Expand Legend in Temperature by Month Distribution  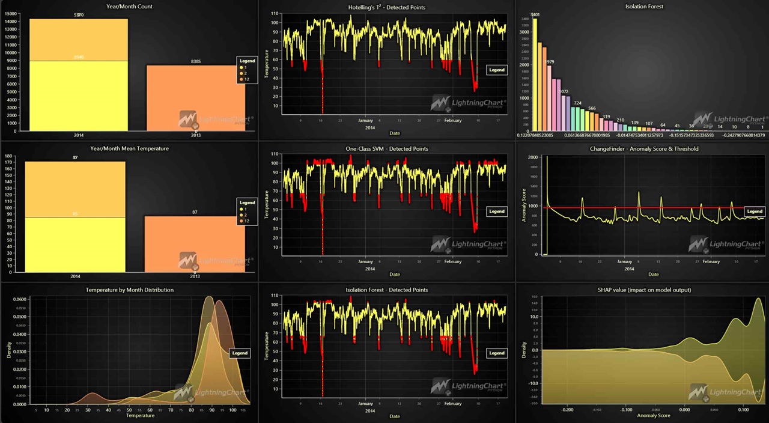[240, 353]
